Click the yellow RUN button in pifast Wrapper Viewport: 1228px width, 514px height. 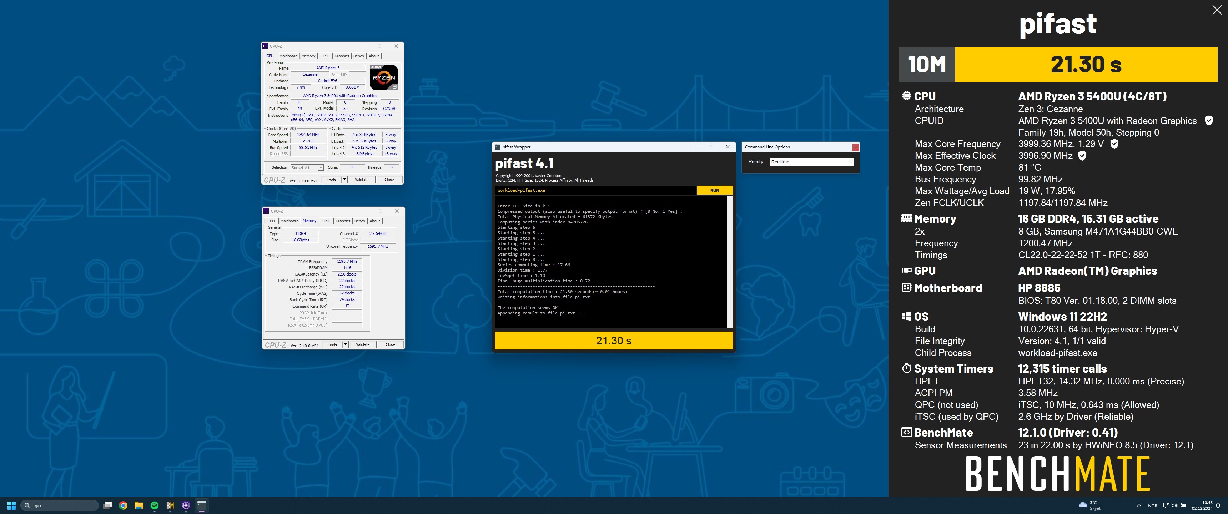pyautogui.click(x=715, y=190)
